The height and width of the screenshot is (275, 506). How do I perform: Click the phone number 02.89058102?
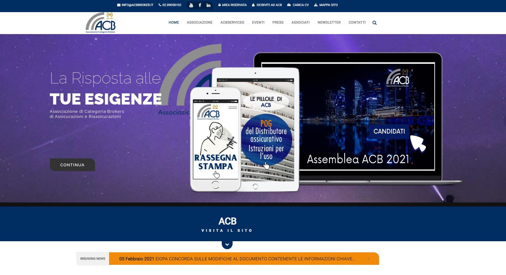170,5
